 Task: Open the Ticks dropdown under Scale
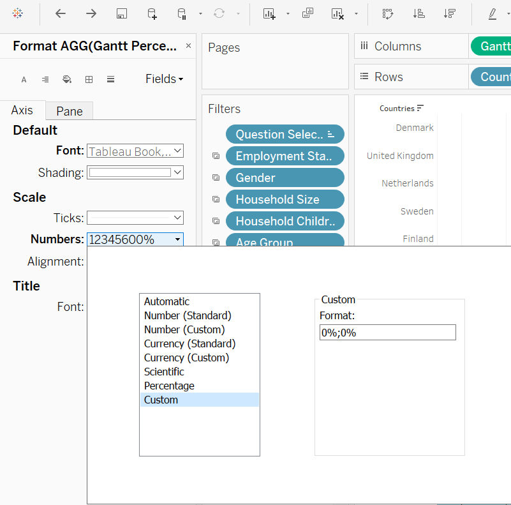coord(135,218)
